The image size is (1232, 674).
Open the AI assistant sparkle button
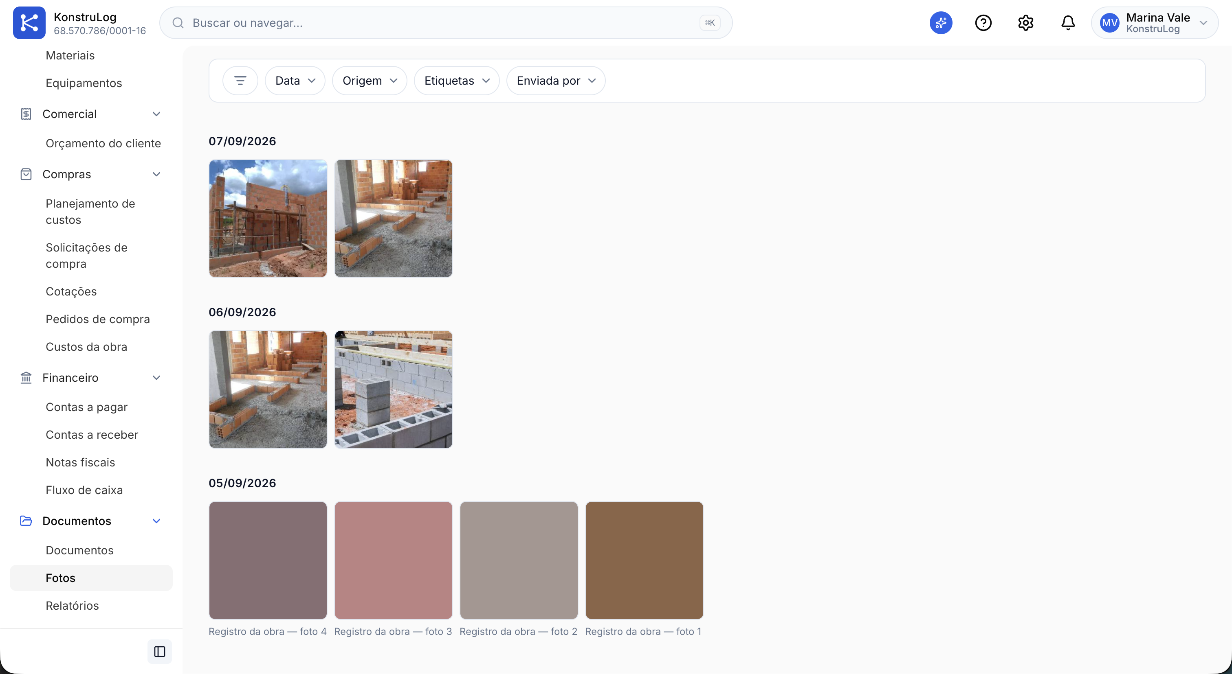[x=941, y=23]
